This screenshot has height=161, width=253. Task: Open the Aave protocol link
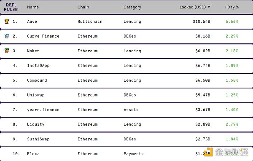32,21
